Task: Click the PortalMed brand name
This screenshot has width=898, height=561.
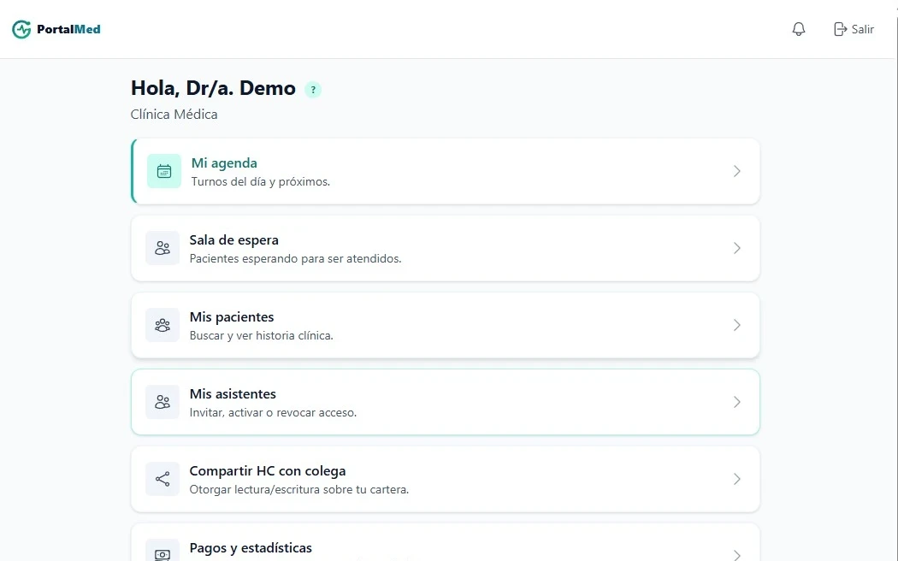Action: coord(68,29)
